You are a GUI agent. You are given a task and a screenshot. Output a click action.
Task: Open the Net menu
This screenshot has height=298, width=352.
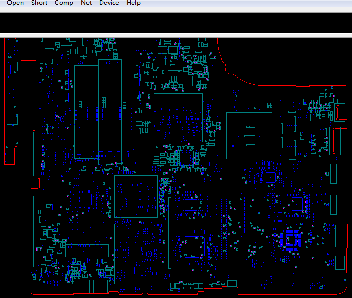pos(86,3)
